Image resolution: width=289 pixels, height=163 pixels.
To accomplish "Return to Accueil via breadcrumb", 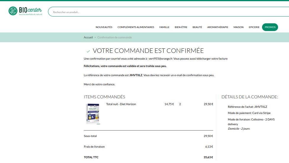I will [x=88, y=38].
